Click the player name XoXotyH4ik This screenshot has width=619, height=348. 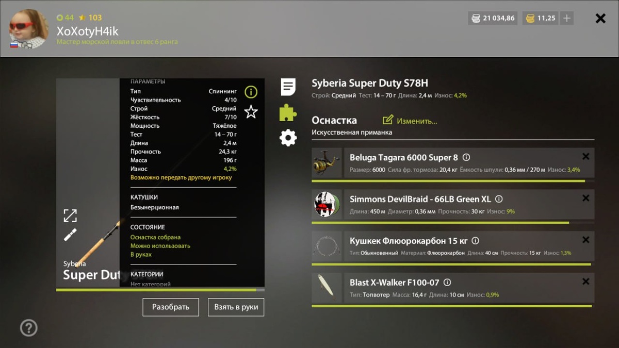click(x=87, y=31)
